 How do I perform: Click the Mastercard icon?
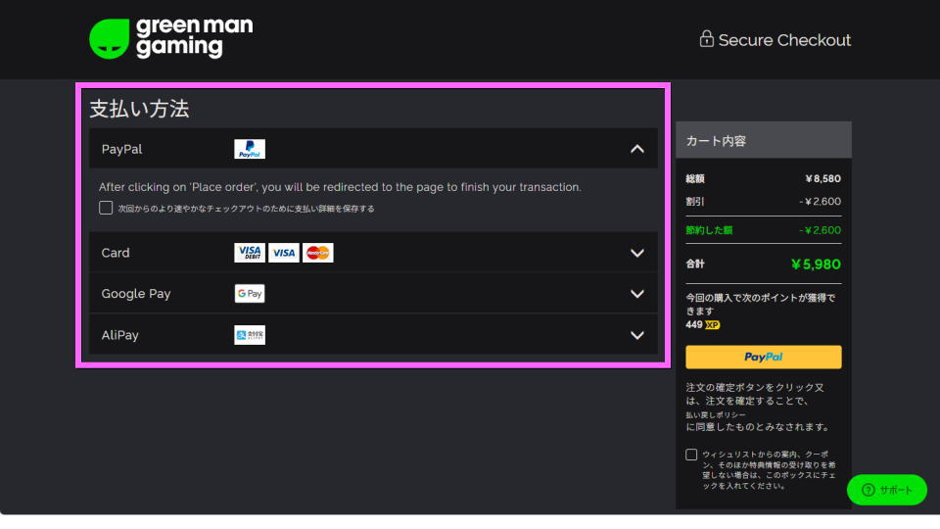coord(318,253)
